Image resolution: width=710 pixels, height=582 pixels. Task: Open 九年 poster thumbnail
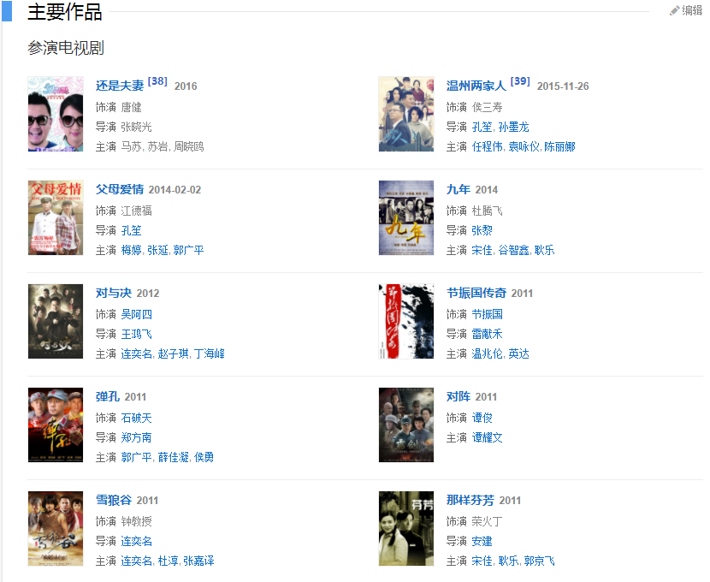406,218
